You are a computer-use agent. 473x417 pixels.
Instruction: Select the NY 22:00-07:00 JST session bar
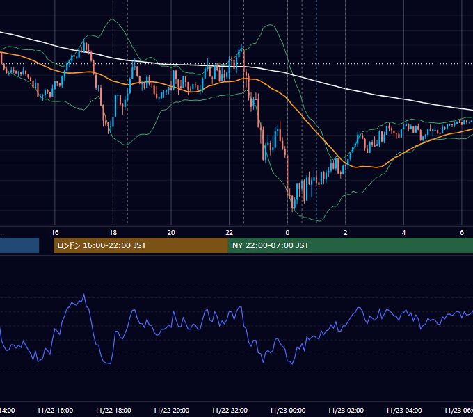(350, 245)
